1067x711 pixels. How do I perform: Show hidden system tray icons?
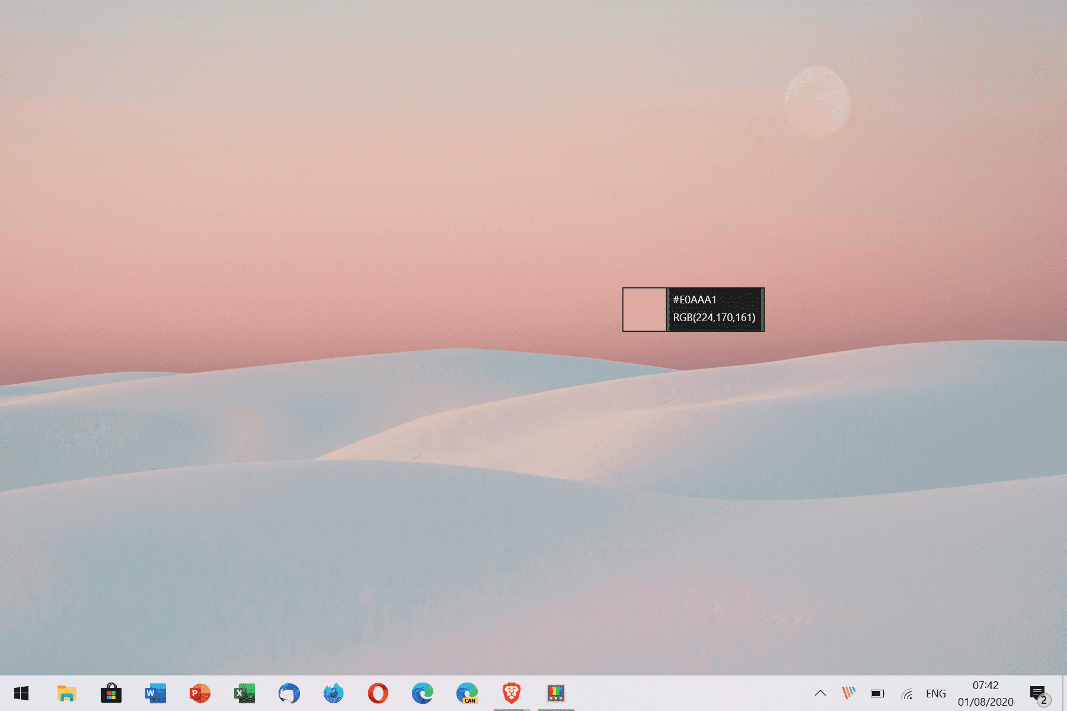click(820, 693)
